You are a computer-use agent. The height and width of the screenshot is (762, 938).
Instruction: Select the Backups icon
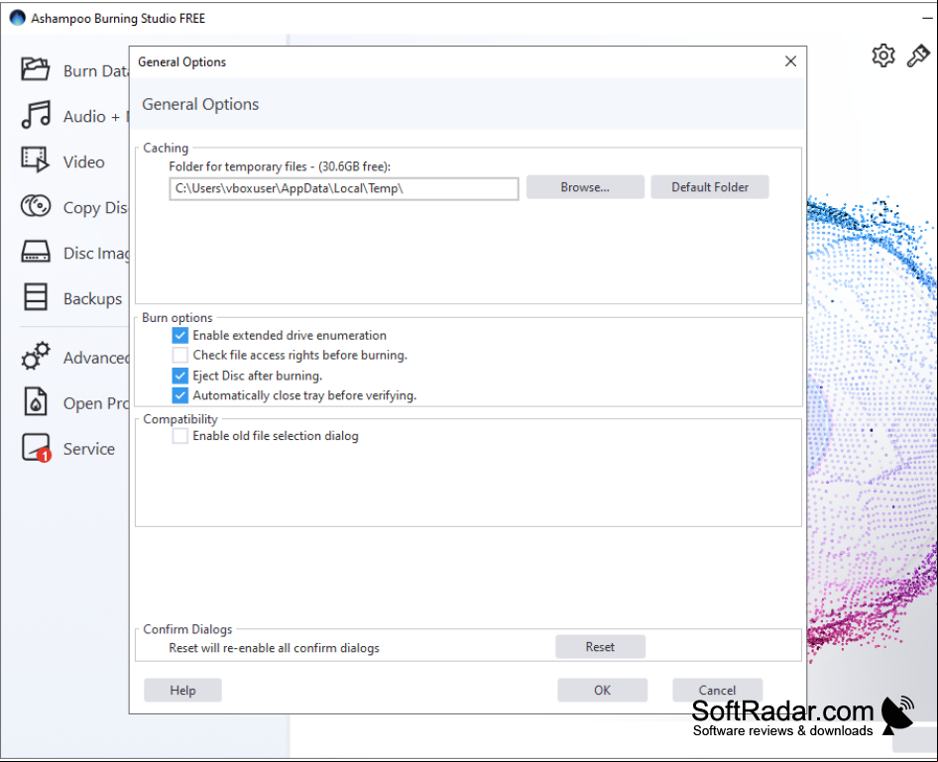click(x=36, y=297)
